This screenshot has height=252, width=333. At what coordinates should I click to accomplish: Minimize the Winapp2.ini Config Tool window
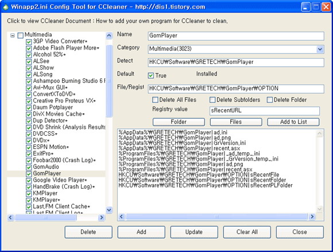pyautogui.click(x=305, y=7)
